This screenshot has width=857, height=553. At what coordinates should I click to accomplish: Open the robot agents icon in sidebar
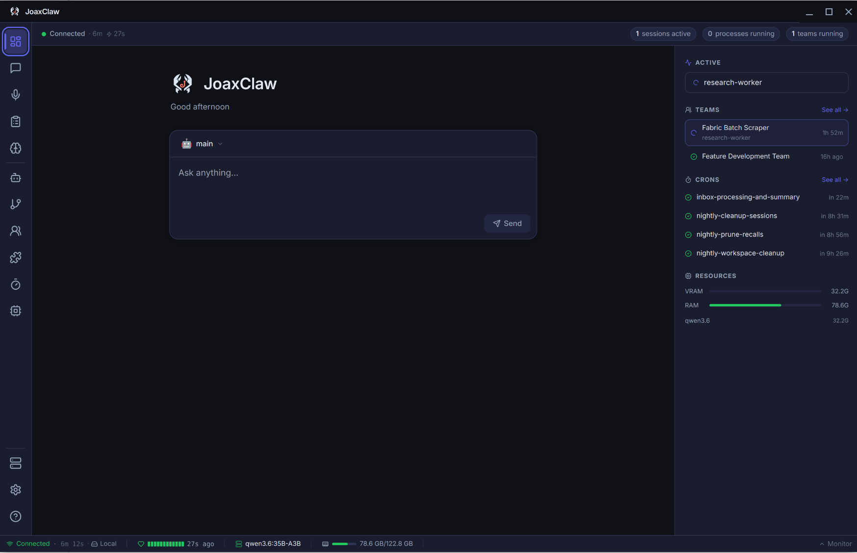click(x=16, y=177)
